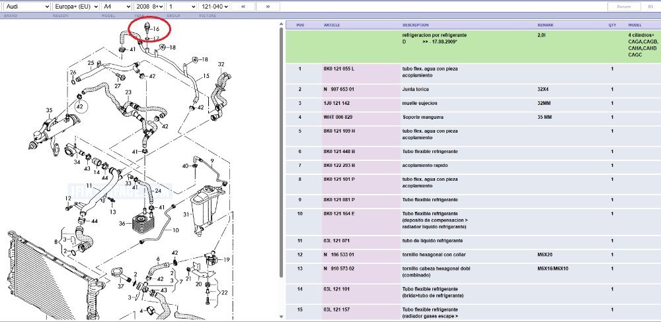Select article 8K0 121 055 L
The image size is (661, 322).
(x=339, y=69)
